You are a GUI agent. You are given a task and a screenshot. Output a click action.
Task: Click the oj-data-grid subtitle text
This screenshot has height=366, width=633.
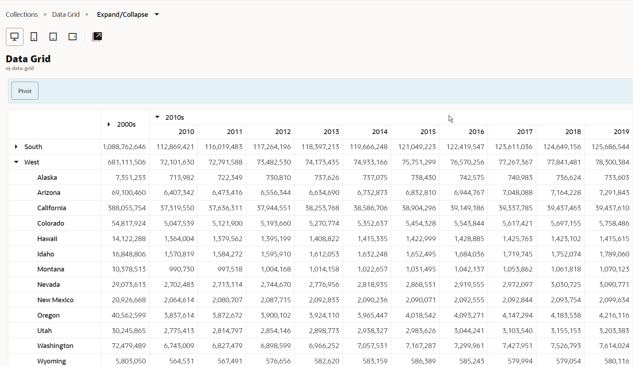pyautogui.click(x=20, y=68)
